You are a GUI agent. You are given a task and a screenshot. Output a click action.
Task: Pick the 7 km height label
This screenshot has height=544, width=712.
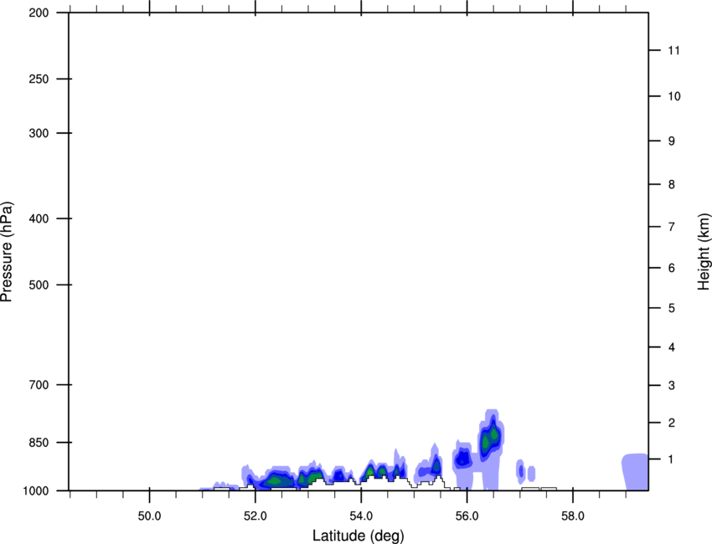pos(672,227)
